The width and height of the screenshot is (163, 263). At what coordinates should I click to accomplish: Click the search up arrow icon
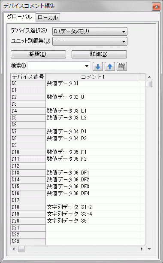110,67
